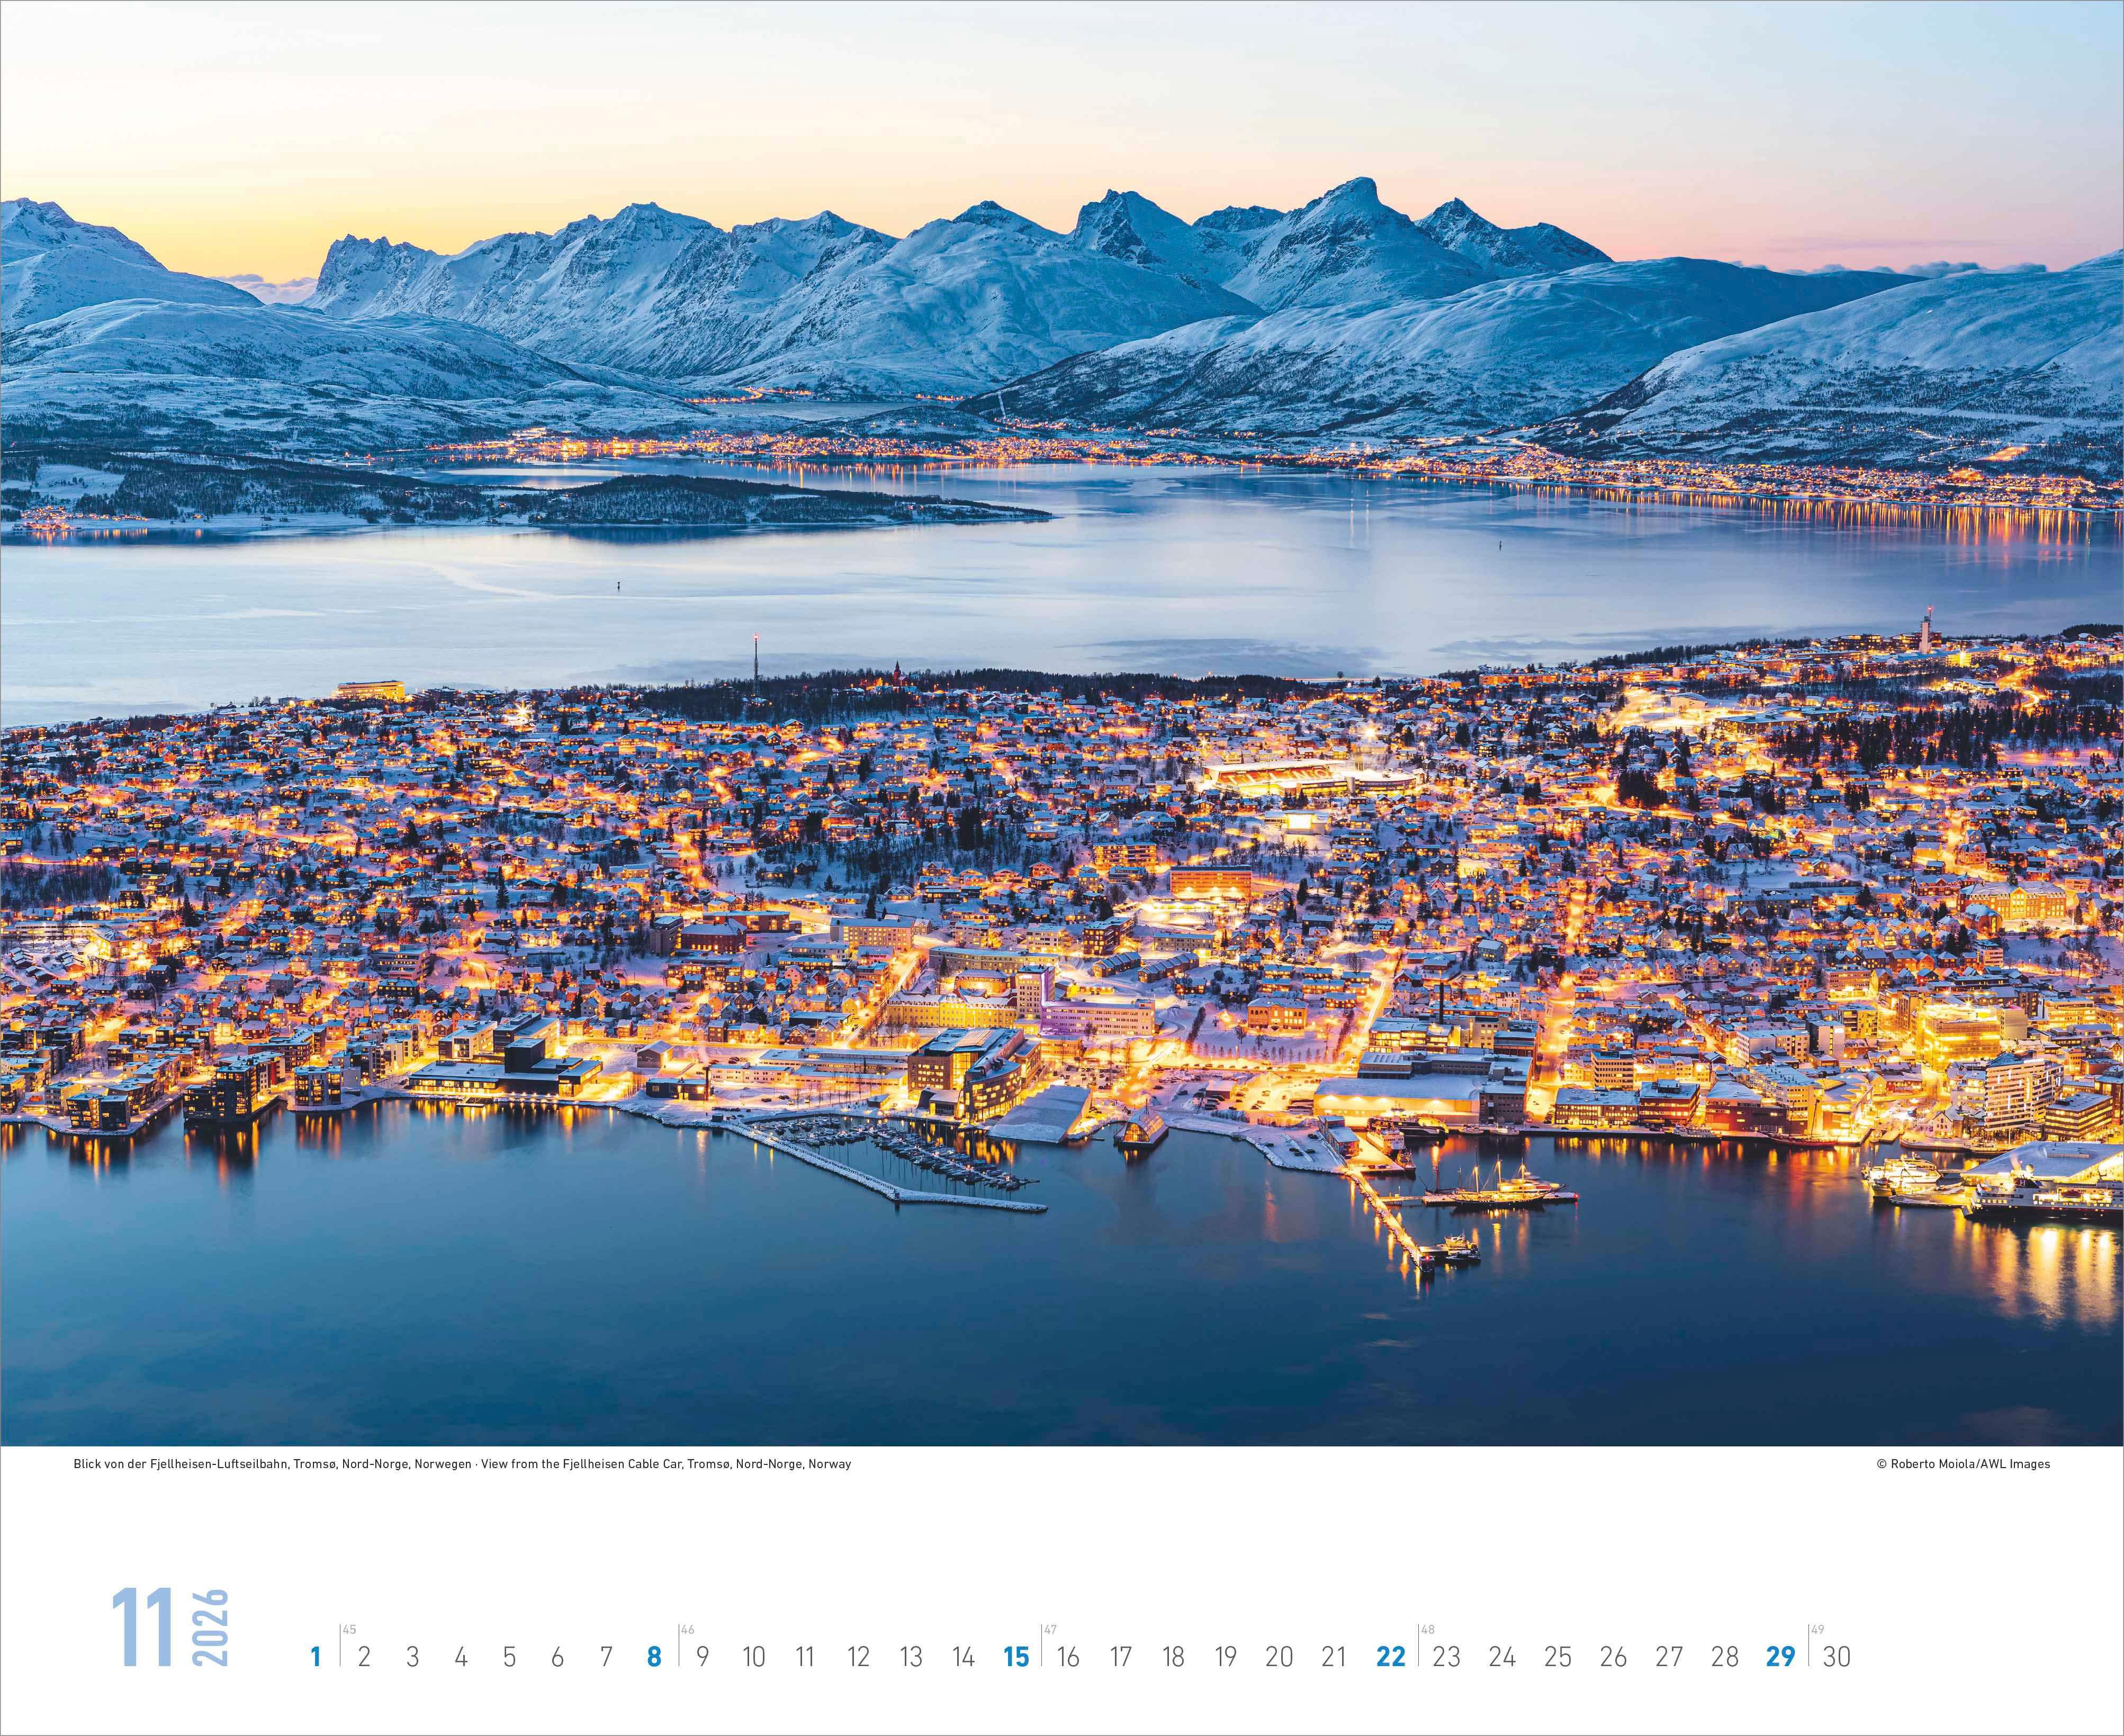
Task: Select date 22 in blue
Action: click(1390, 1657)
